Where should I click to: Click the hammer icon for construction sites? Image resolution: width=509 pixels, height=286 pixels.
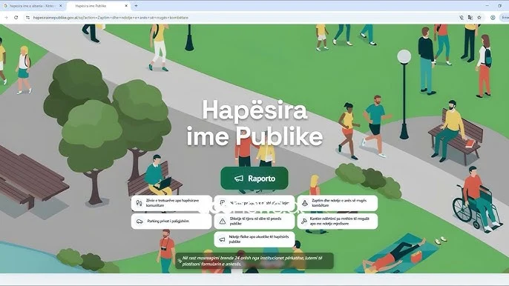[304, 221]
